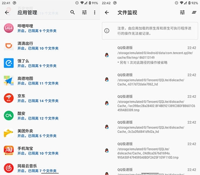Tap the 酷安 app icon
Viewport: 200px width, 175px height.
click(9, 116)
